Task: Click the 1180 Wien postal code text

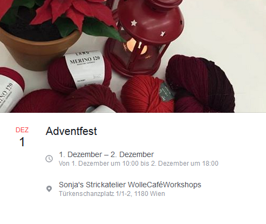Action: 149,194
